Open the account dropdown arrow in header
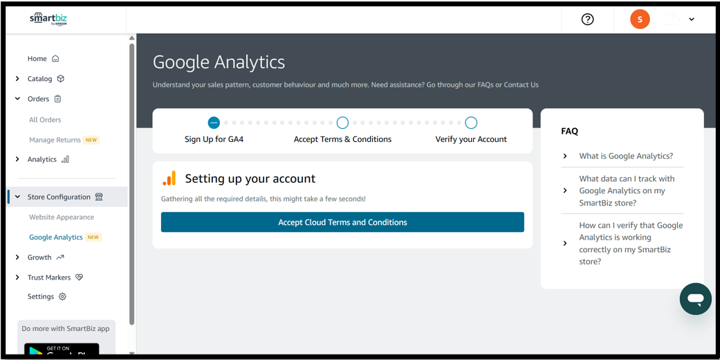The width and height of the screenshot is (720, 360). tap(692, 19)
